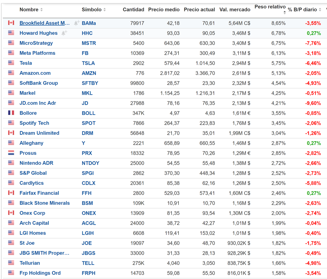Click the France flag in Bollore row

(x=11, y=113)
